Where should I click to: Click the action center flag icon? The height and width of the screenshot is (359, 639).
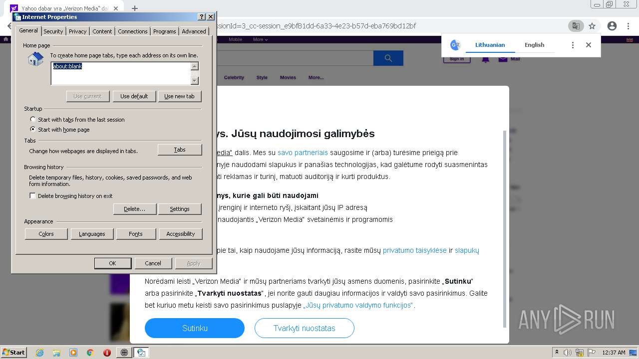tap(592, 353)
